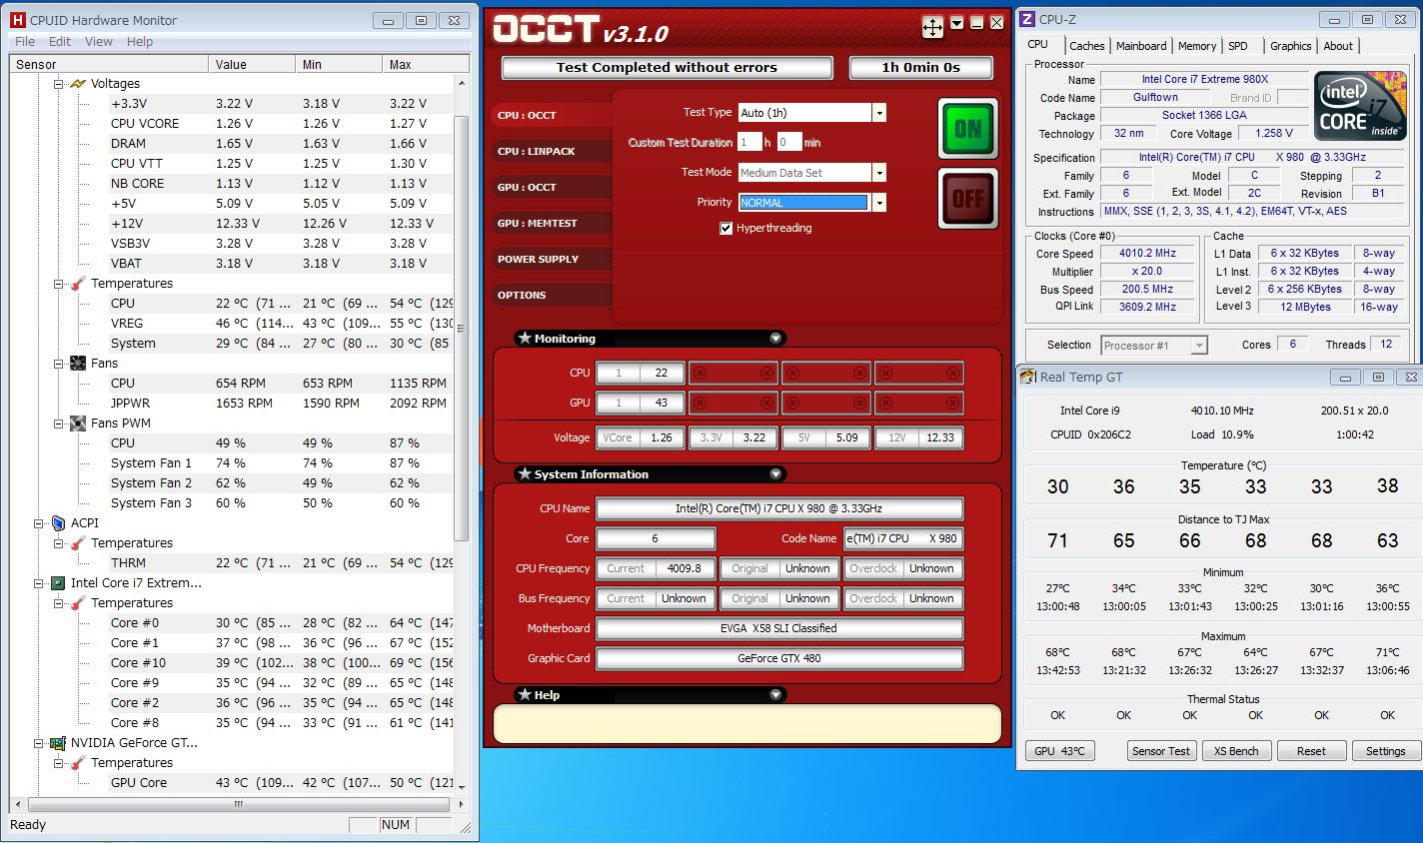This screenshot has width=1423, height=843.
Task: Switch to the Graphics tab in CPU-Z
Action: (x=1290, y=46)
